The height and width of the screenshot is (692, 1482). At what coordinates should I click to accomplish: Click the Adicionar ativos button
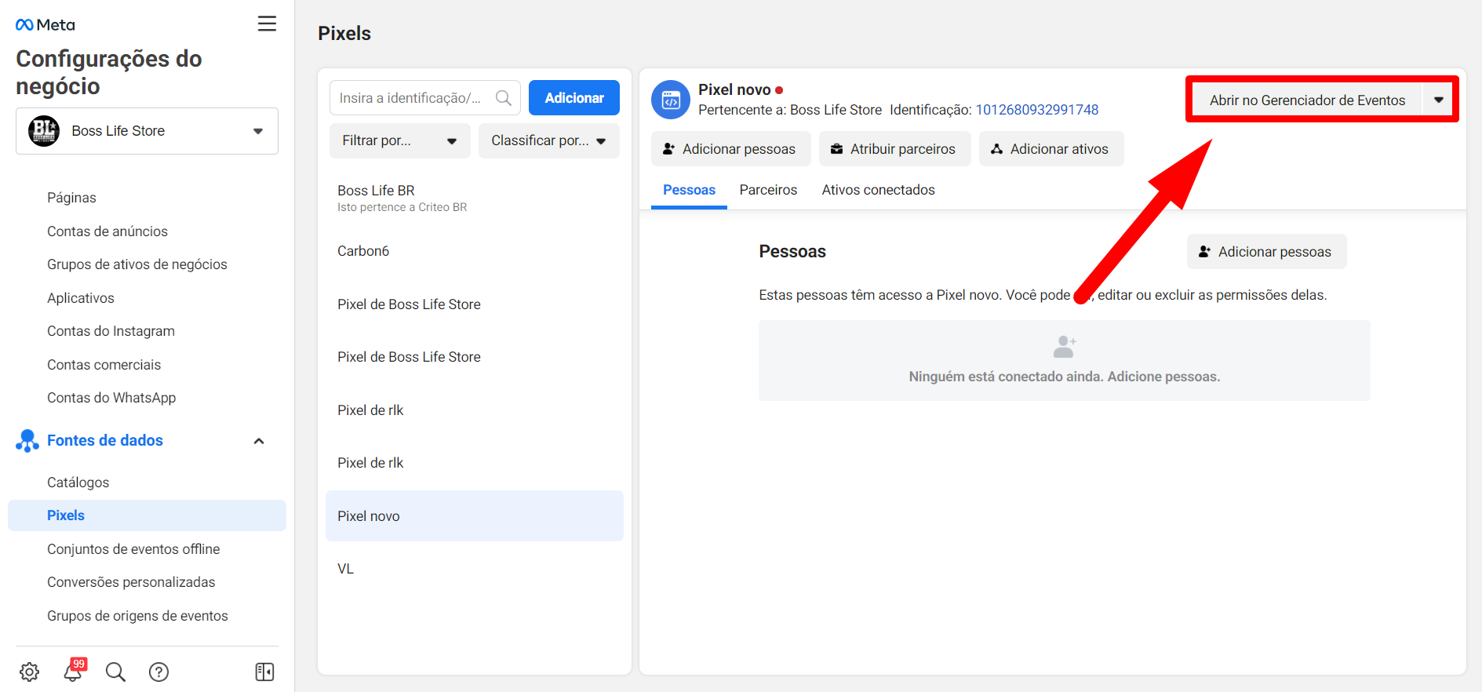pos(1051,149)
